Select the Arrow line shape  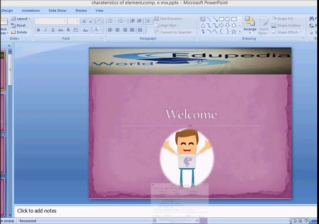[215, 19]
